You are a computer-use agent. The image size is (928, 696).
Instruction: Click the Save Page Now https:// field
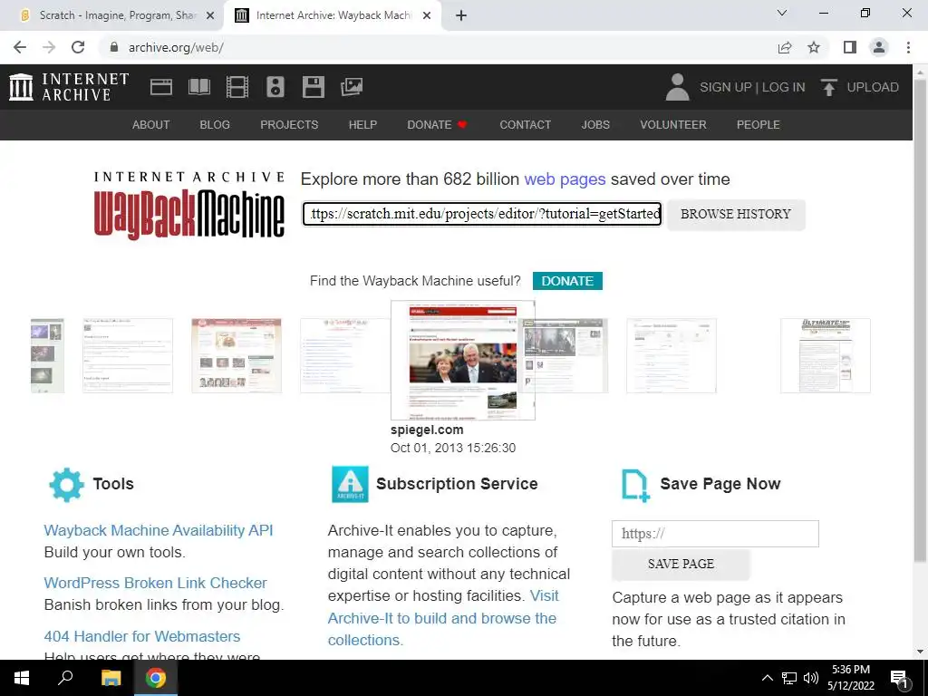715,534
